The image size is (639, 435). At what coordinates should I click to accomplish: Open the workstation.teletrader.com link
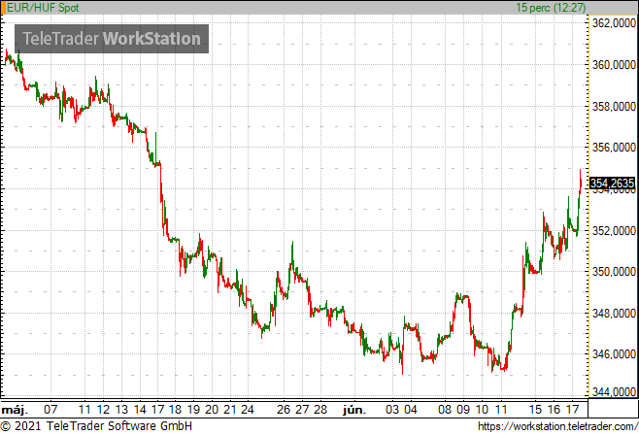tap(557, 427)
